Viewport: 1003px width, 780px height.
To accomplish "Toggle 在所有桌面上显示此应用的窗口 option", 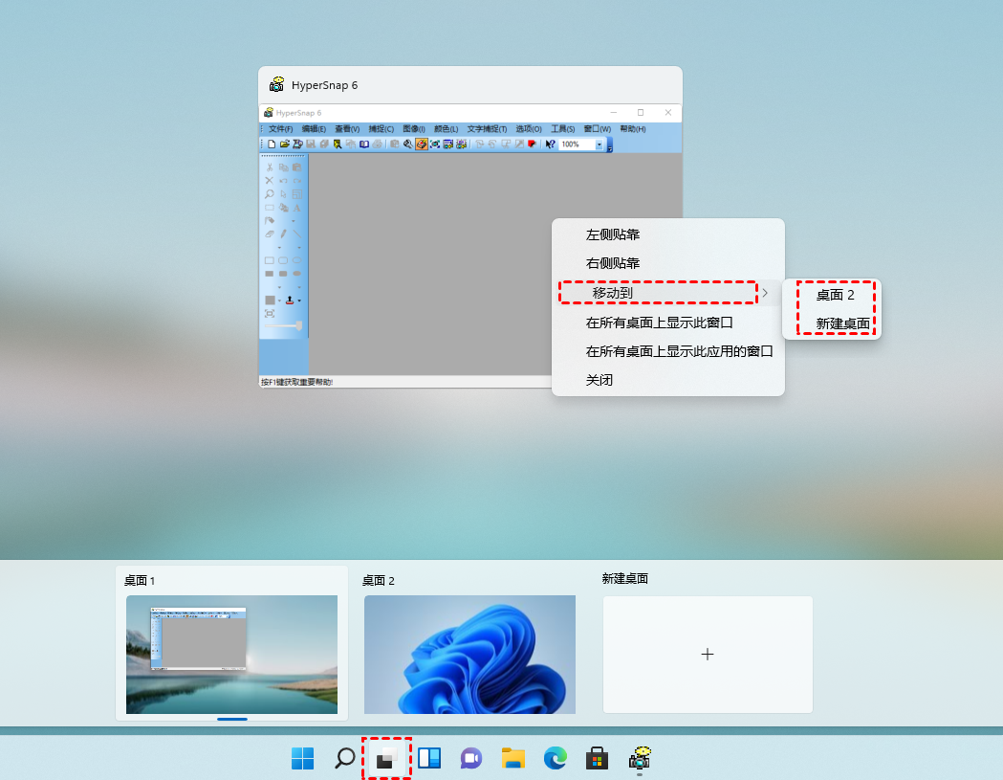I will pos(679,351).
